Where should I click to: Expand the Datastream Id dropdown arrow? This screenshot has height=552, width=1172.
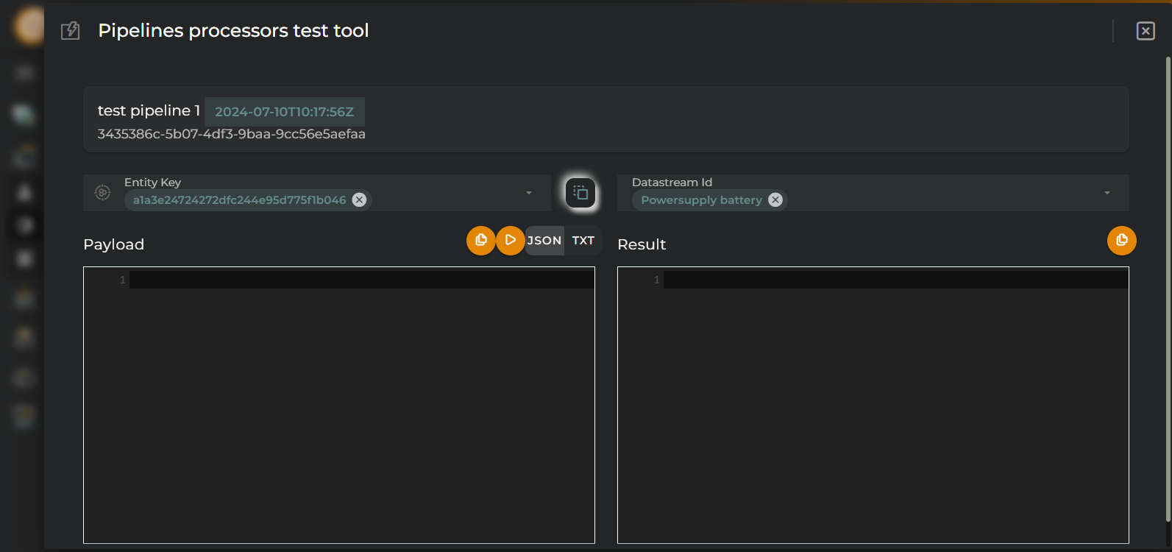tap(1107, 193)
